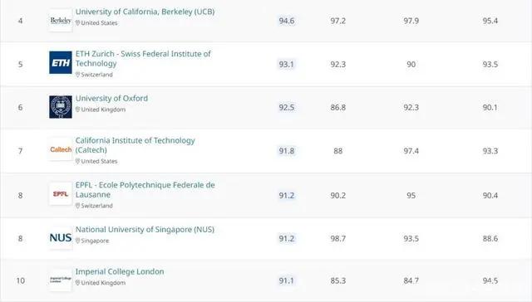
Task: Click the Imperial College London logo
Action: click(61, 280)
